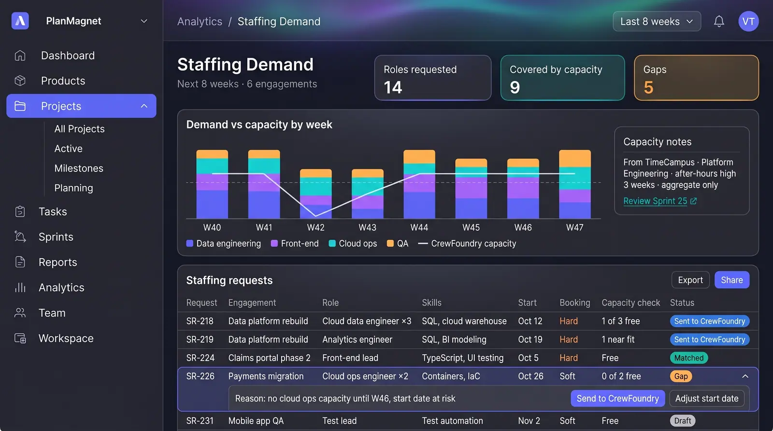Click the Covered by capacity card
This screenshot has height=431, width=773.
pyautogui.click(x=562, y=78)
